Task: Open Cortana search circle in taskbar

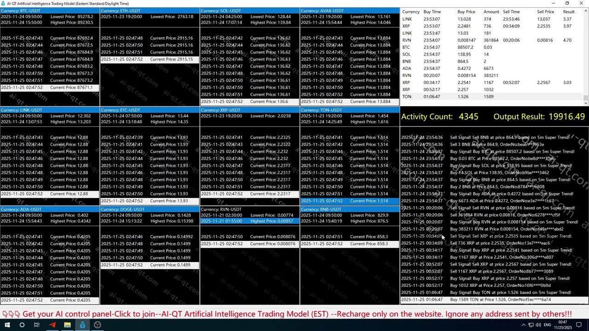Action: pos(22,325)
